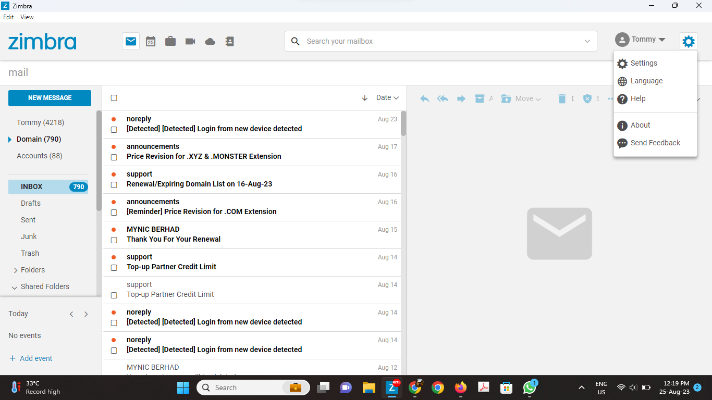Click the Reply arrow icon

point(424,98)
